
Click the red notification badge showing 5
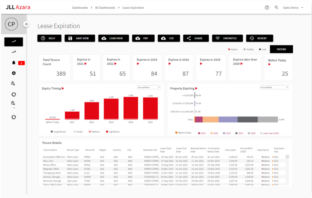coord(22,63)
